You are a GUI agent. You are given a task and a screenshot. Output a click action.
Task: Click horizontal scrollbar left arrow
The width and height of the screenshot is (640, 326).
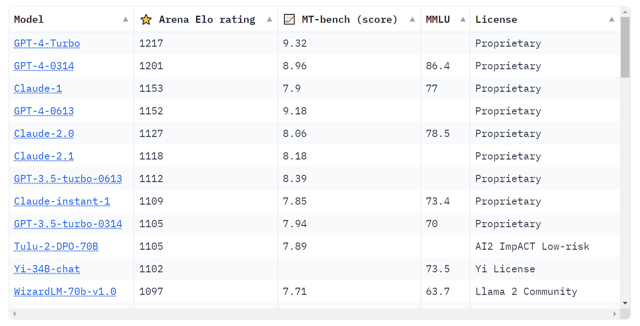point(14,314)
